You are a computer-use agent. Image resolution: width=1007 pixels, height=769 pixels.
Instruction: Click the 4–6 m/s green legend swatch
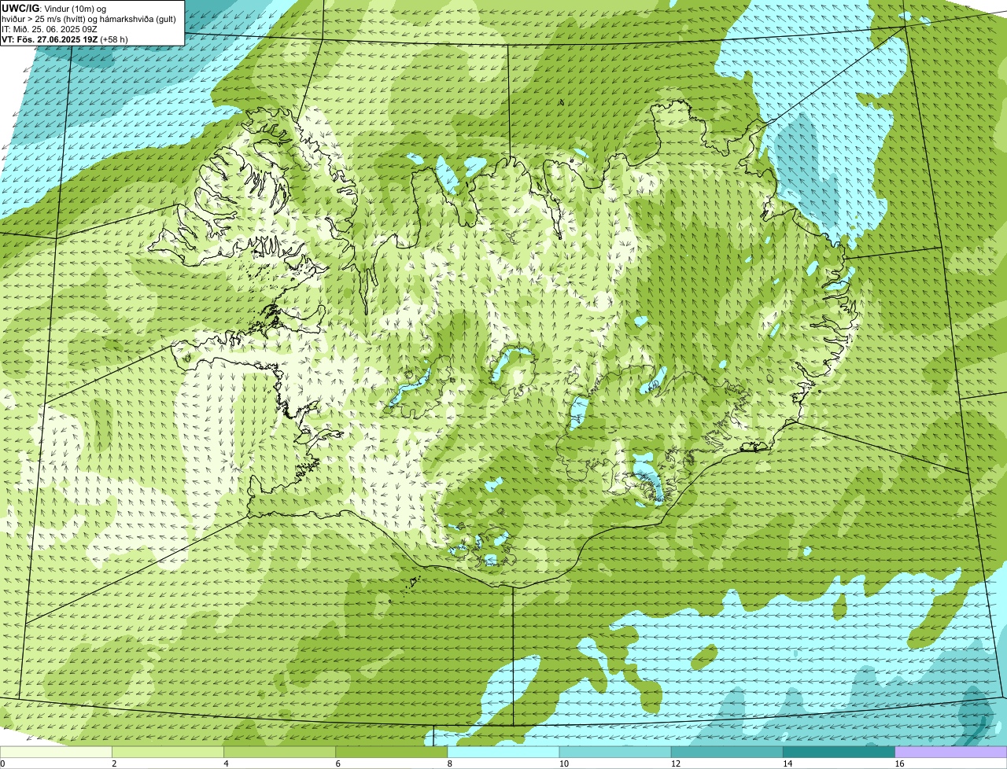pyautogui.click(x=279, y=752)
